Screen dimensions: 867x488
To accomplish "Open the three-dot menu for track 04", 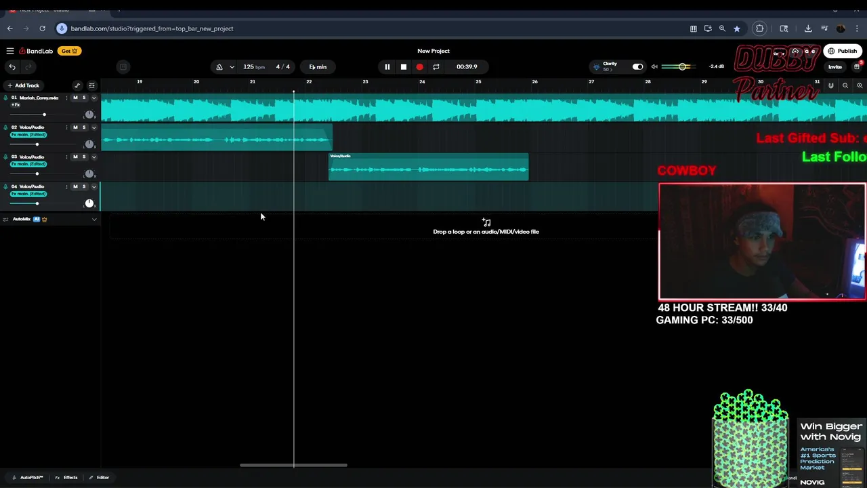I will (x=66, y=186).
